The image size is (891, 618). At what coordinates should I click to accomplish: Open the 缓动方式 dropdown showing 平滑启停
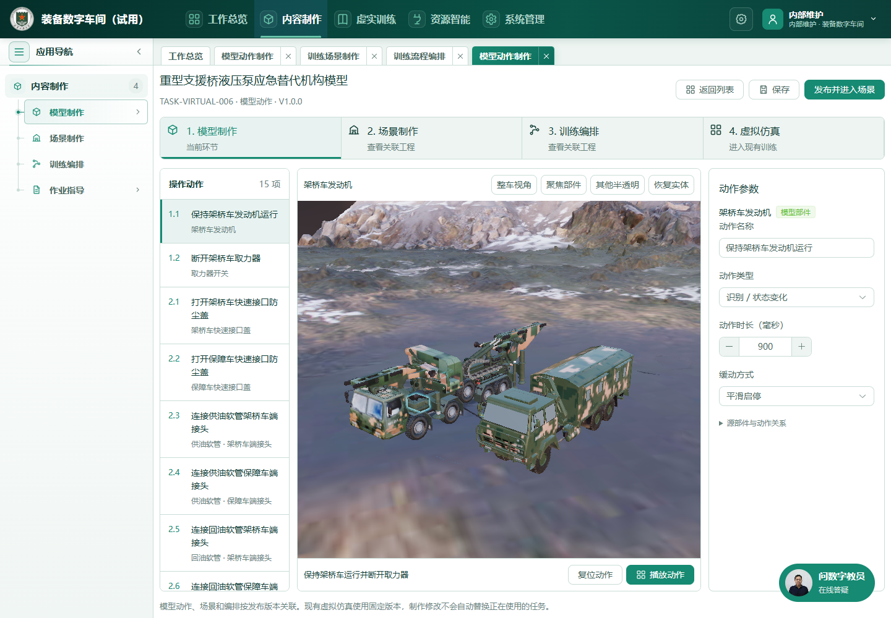[796, 396]
